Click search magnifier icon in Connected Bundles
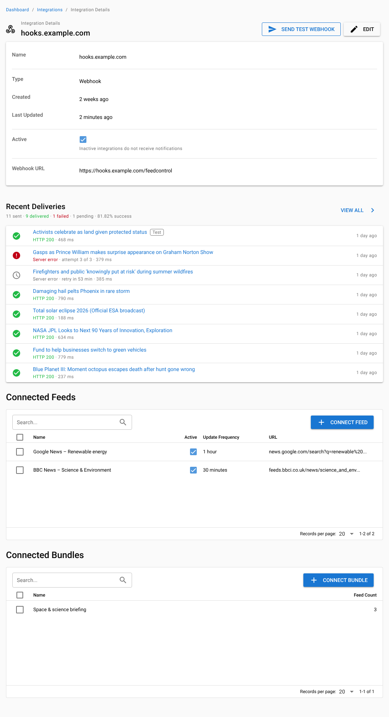The image size is (389, 717). point(123,580)
